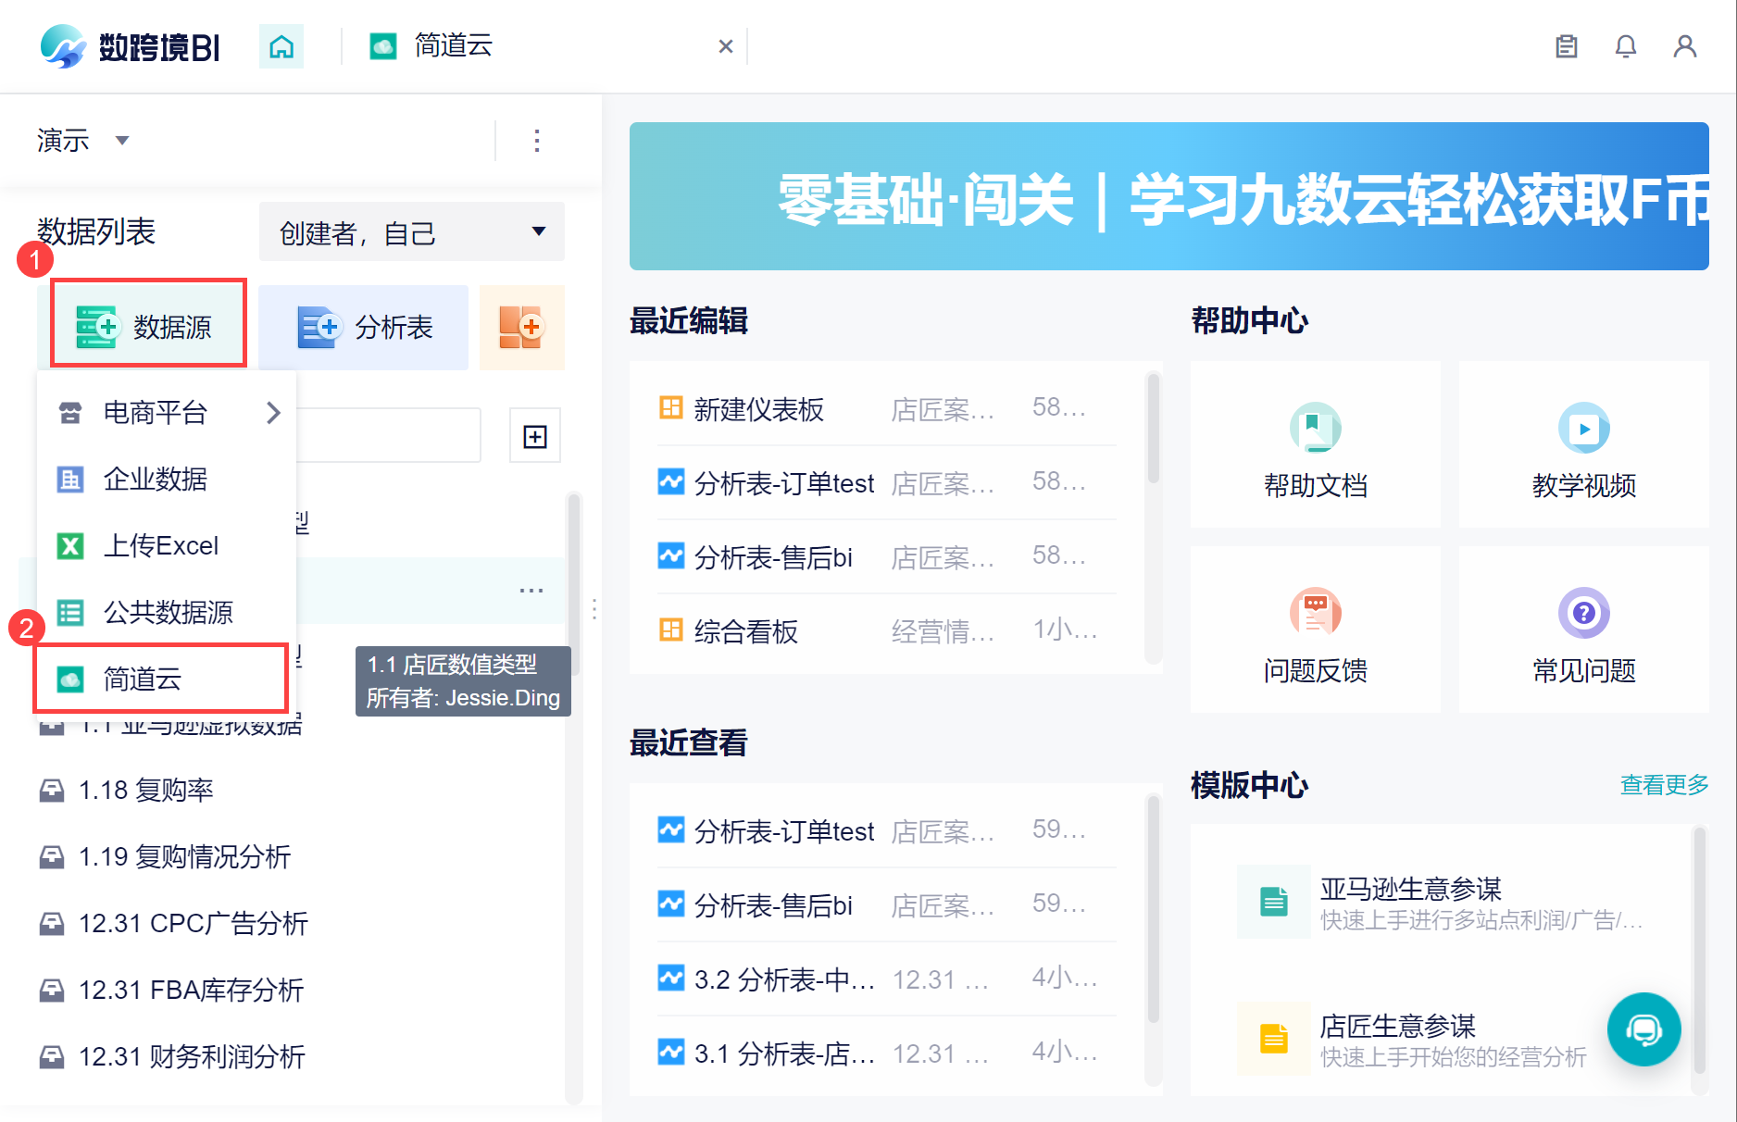
Task: Open the vertical three-dot menu
Action: tap(537, 141)
